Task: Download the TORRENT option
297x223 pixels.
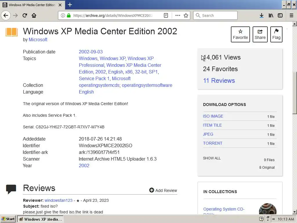Action: point(213,143)
